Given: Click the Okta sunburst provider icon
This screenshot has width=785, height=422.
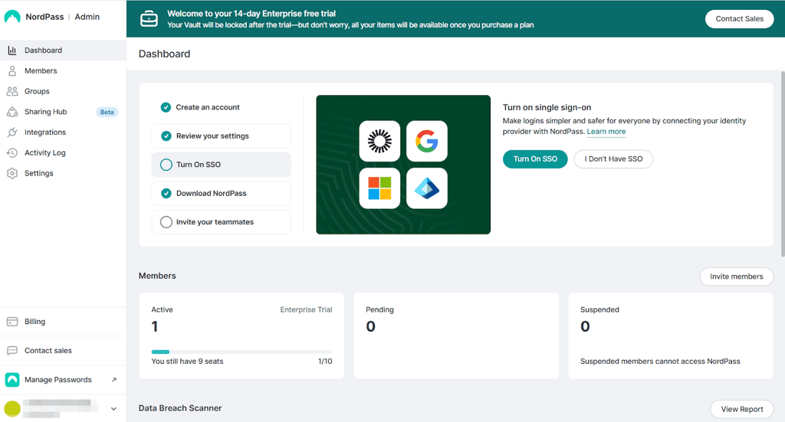Looking at the screenshot, I should (x=379, y=141).
